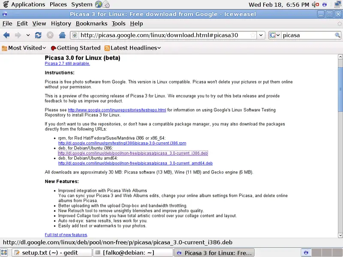Click the date and time clock
This screenshot has width=343, height=257.
tap(279, 5)
